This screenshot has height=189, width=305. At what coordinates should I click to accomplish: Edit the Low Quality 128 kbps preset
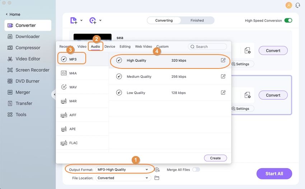coord(223,93)
